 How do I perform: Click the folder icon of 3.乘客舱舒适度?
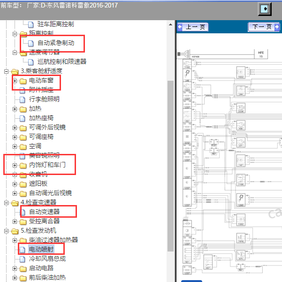[x=14, y=71]
